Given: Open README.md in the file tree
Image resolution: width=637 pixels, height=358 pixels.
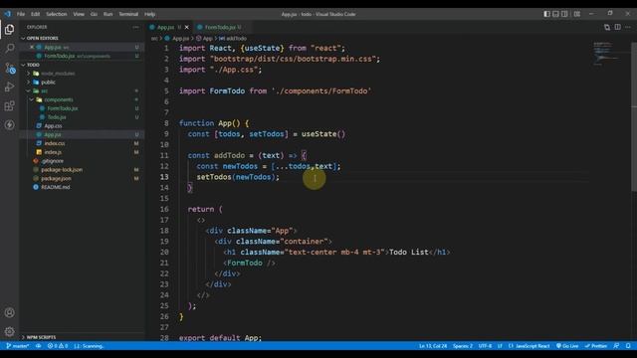Looking at the screenshot, I should pyautogui.click(x=56, y=187).
